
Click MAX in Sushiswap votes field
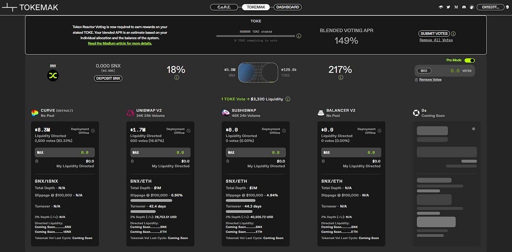pyautogui.click(x=231, y=152)
